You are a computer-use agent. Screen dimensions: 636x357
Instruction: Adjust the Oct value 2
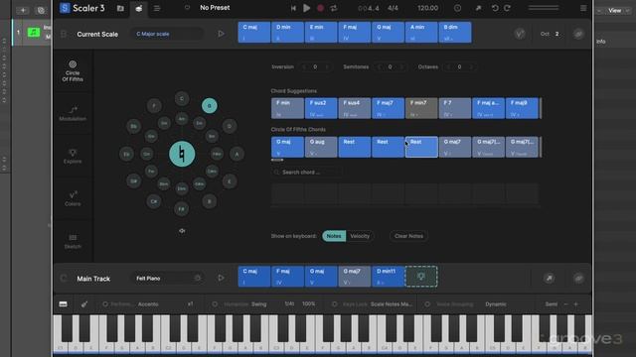click(x=556, y=34)
